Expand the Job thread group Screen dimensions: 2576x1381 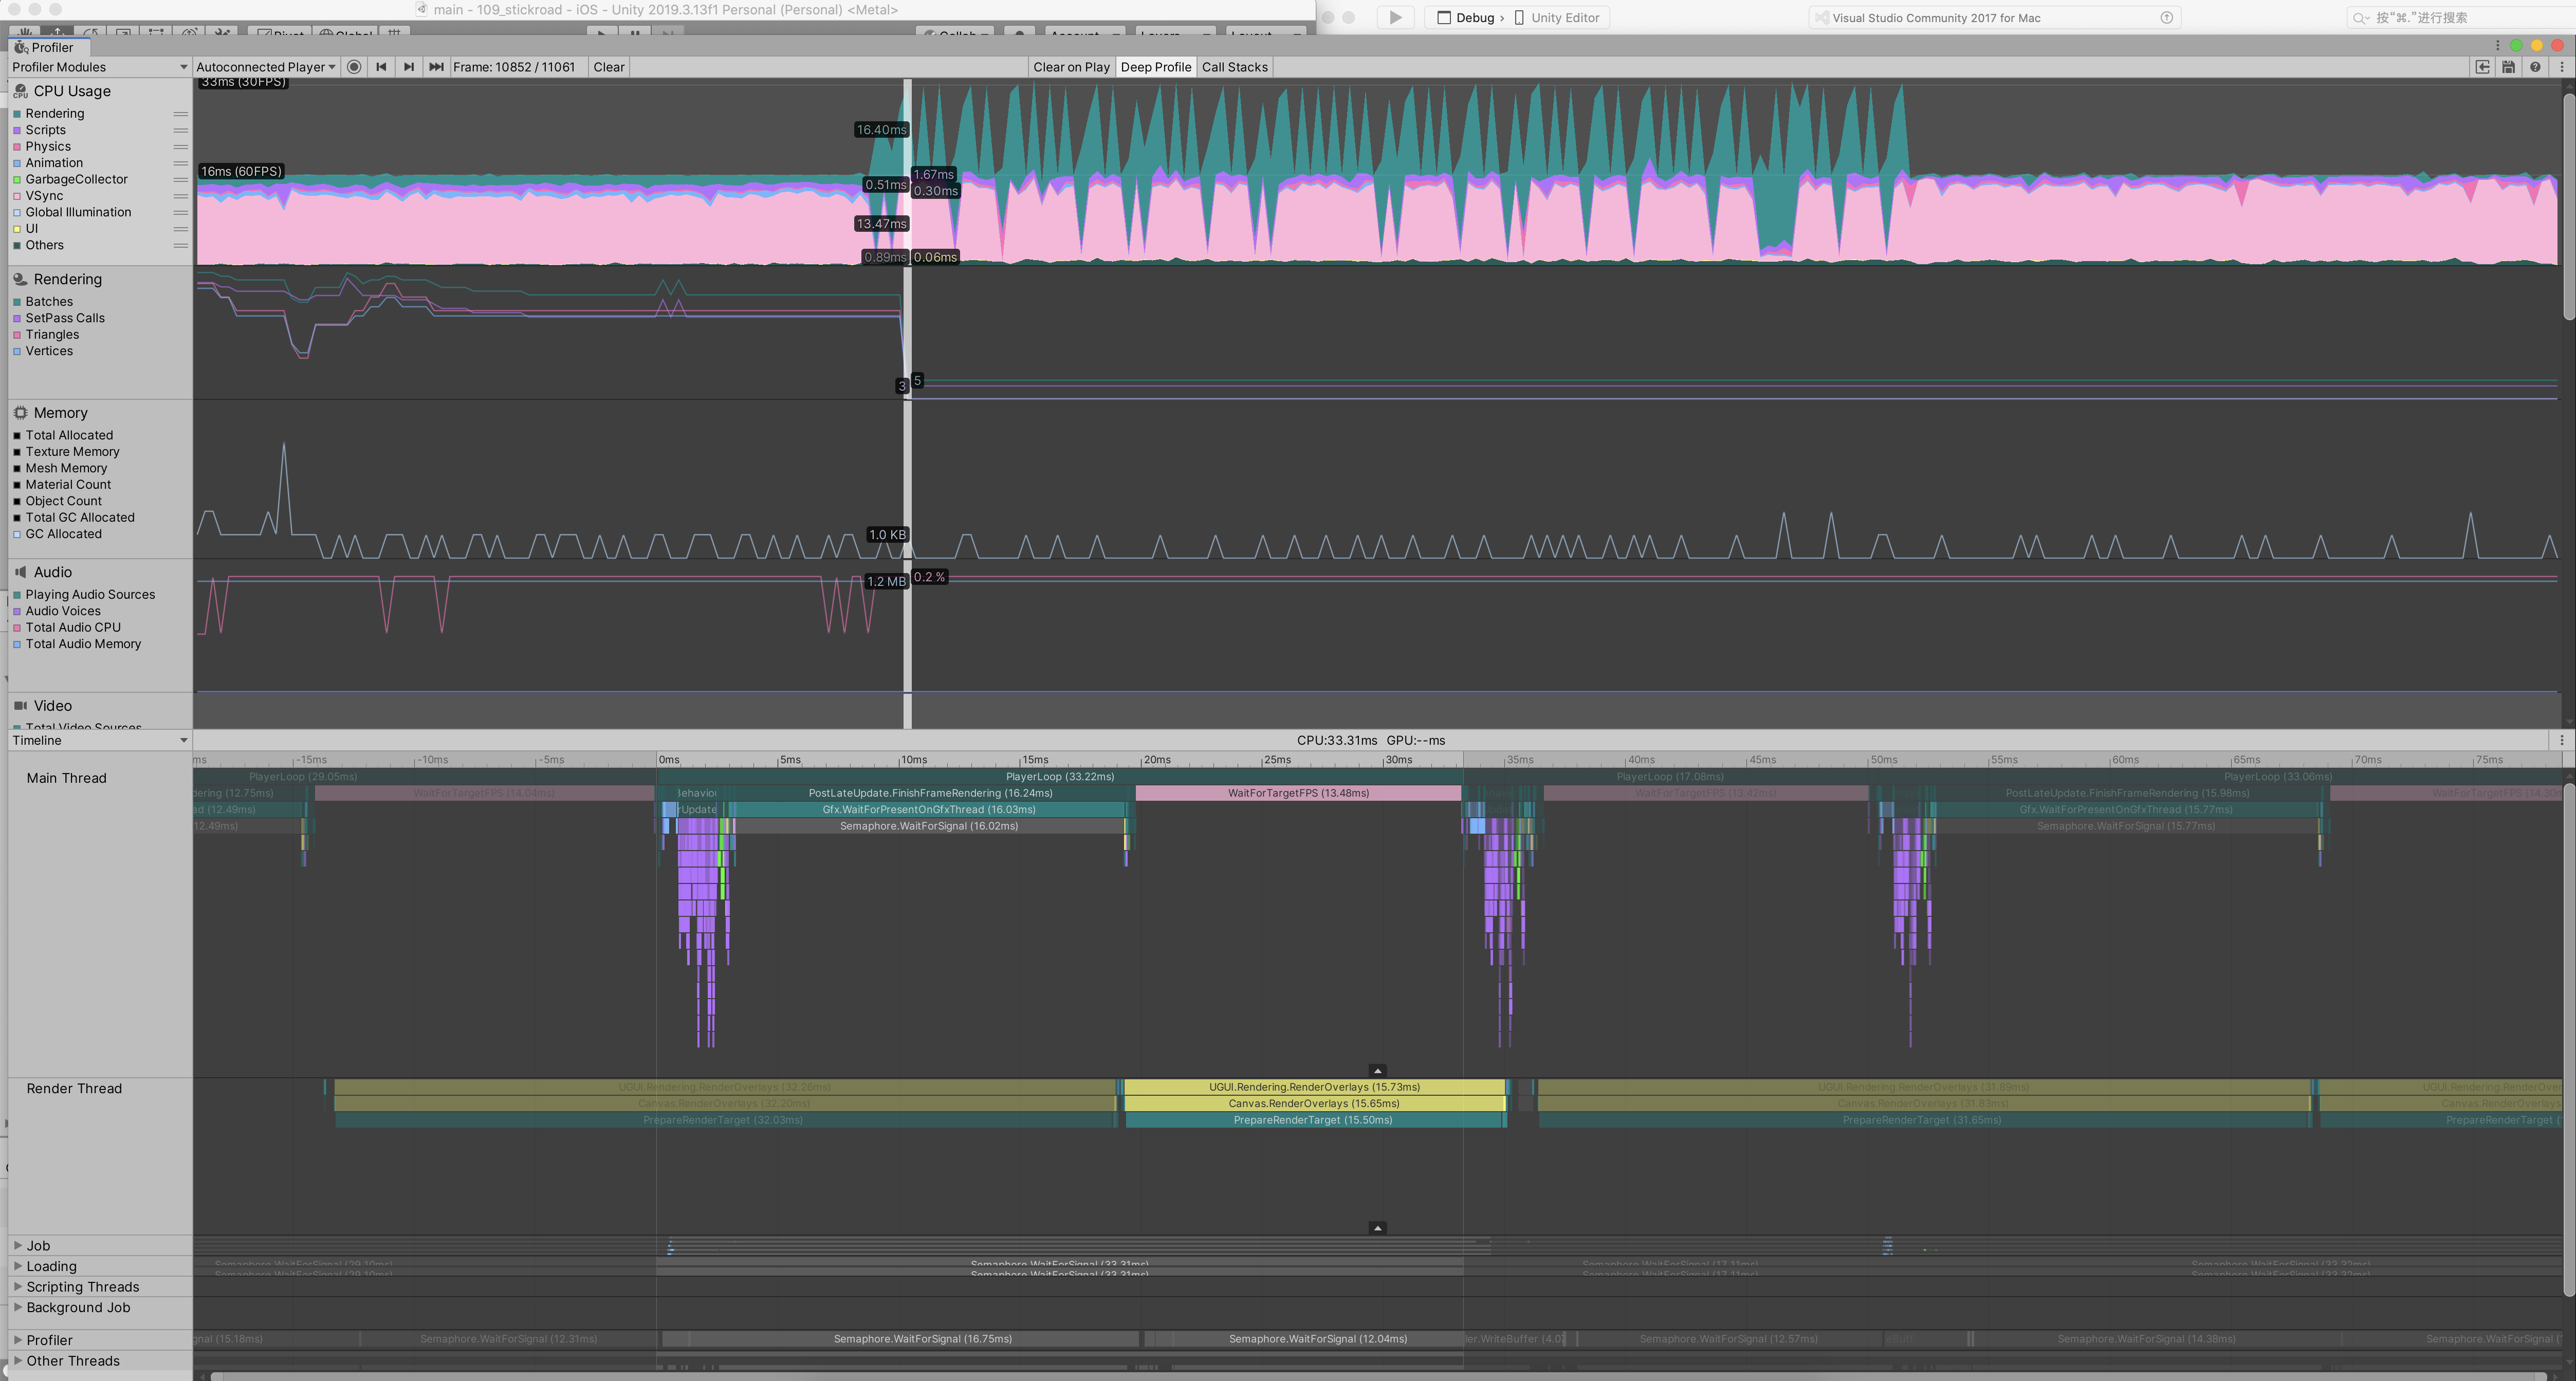click(17, 1245)
